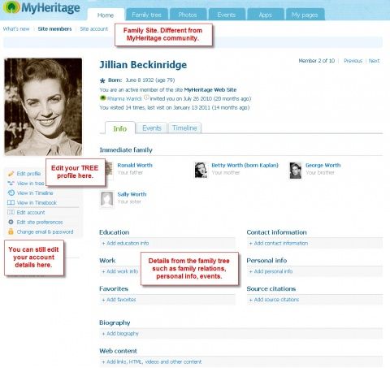390x368 pixels.
Task: Open the Family tree tab
Action: (146, 15)
